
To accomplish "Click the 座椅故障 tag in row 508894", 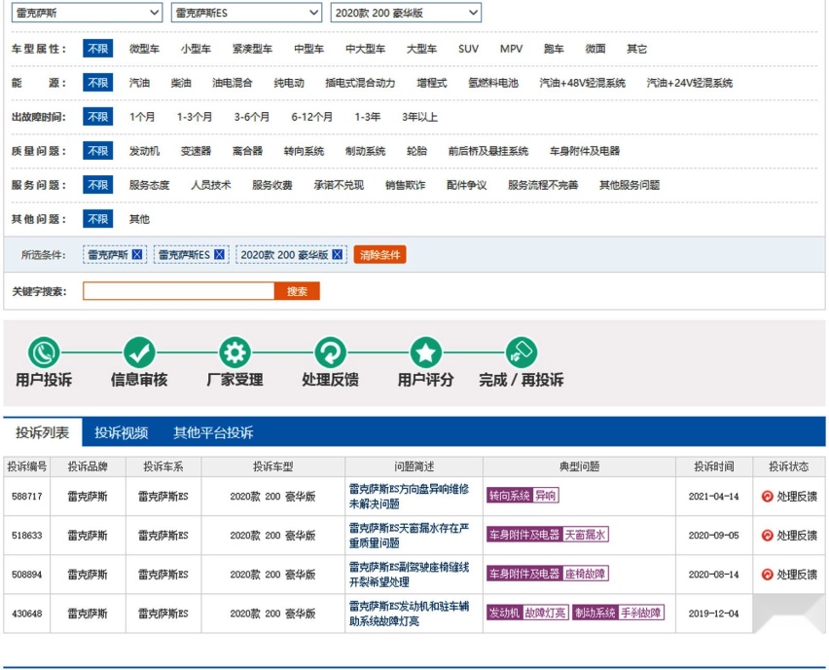I will [x=586, y=574].
